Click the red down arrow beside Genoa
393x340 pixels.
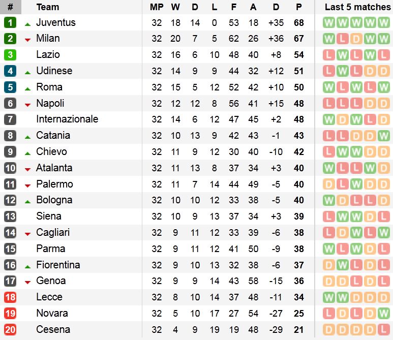[27, 282]
